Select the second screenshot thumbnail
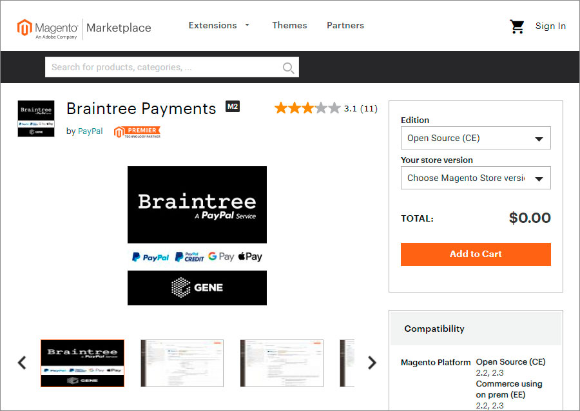580x411 pixels. tap(182, 363)
